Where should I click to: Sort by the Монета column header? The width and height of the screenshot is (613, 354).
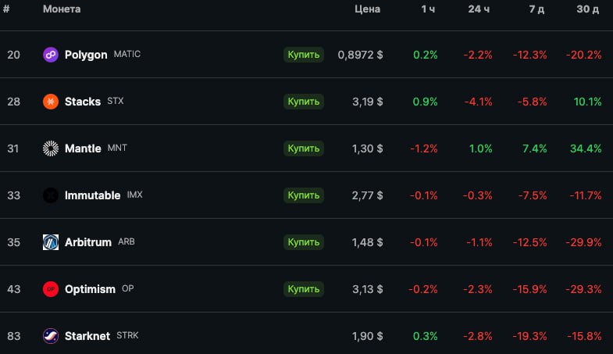click(62, 9)
